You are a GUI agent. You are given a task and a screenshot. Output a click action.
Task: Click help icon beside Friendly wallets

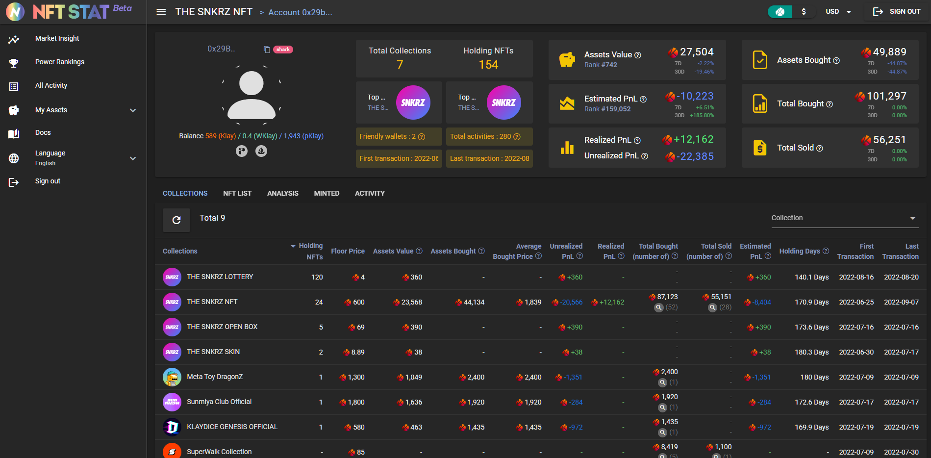coord(422,137)
